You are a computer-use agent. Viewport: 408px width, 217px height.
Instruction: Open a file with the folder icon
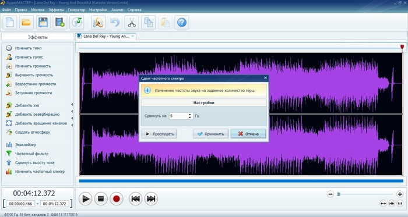click(26, 22)
